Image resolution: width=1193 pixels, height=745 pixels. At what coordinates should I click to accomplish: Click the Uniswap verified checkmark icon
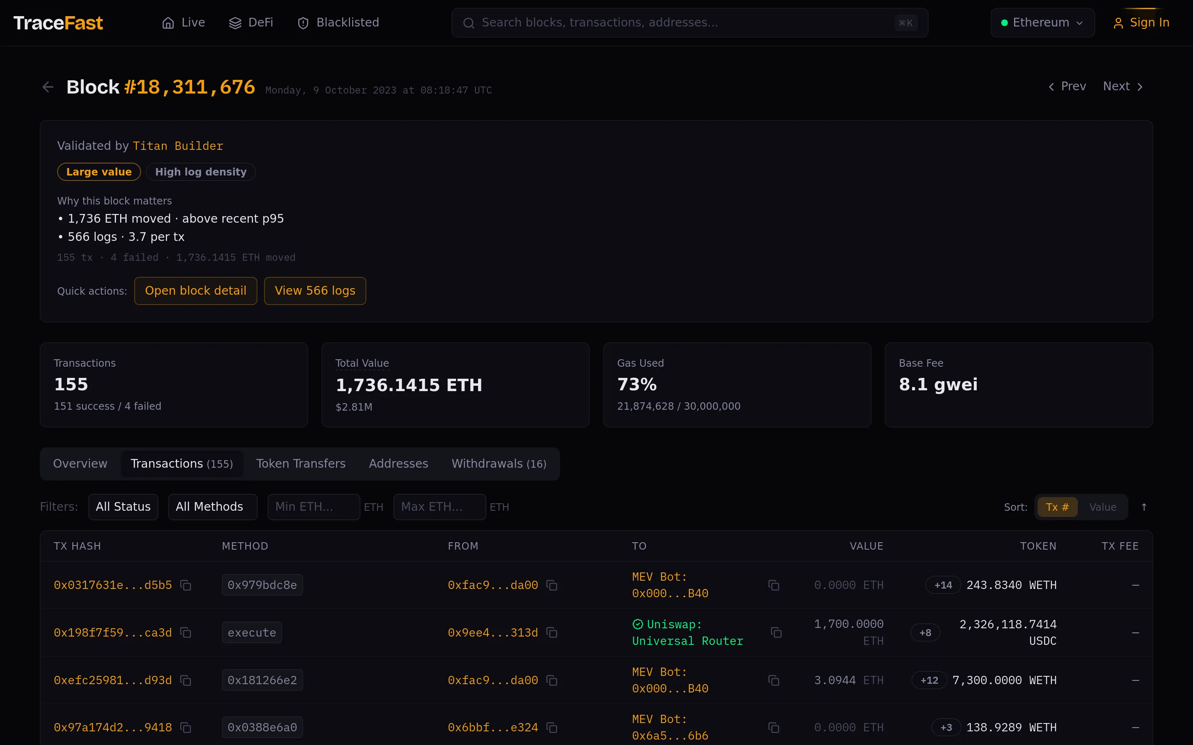click(638, 624)
